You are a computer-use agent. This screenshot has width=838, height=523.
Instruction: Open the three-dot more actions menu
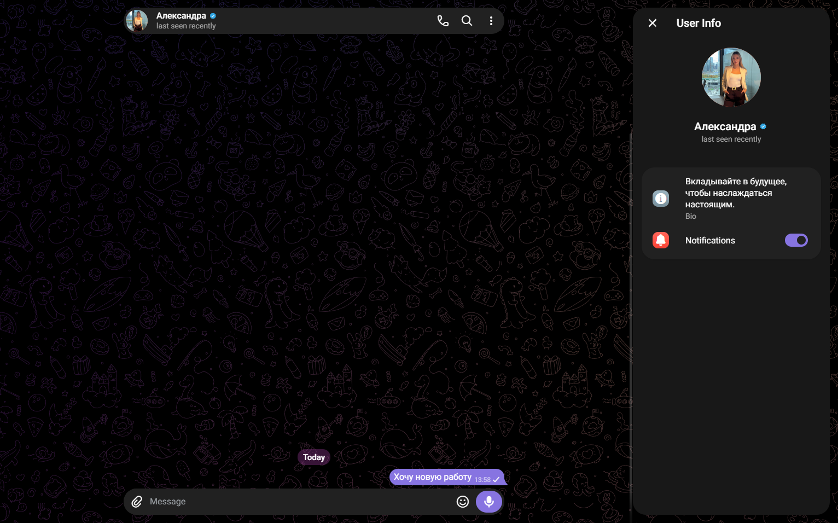pyautogui.click(x=491, y=21)
